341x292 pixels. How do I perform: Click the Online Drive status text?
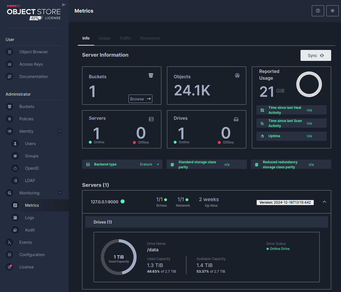279,249
